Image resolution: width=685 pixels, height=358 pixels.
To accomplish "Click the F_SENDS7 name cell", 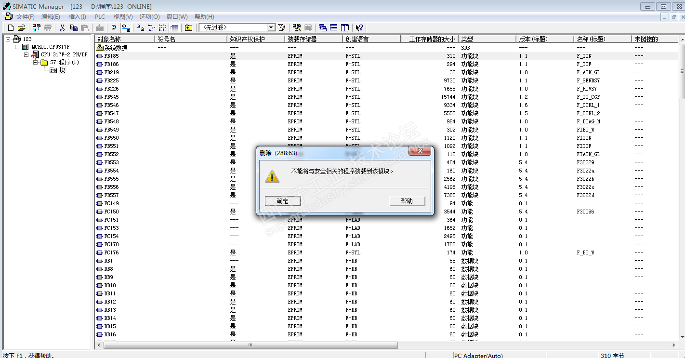I will pyautogui.click(x=588, y=80).
